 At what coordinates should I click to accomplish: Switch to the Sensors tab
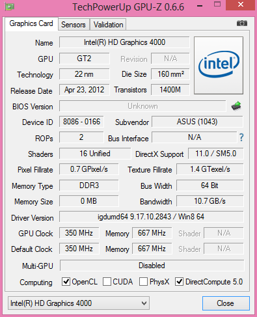click(x=74, y=25)
